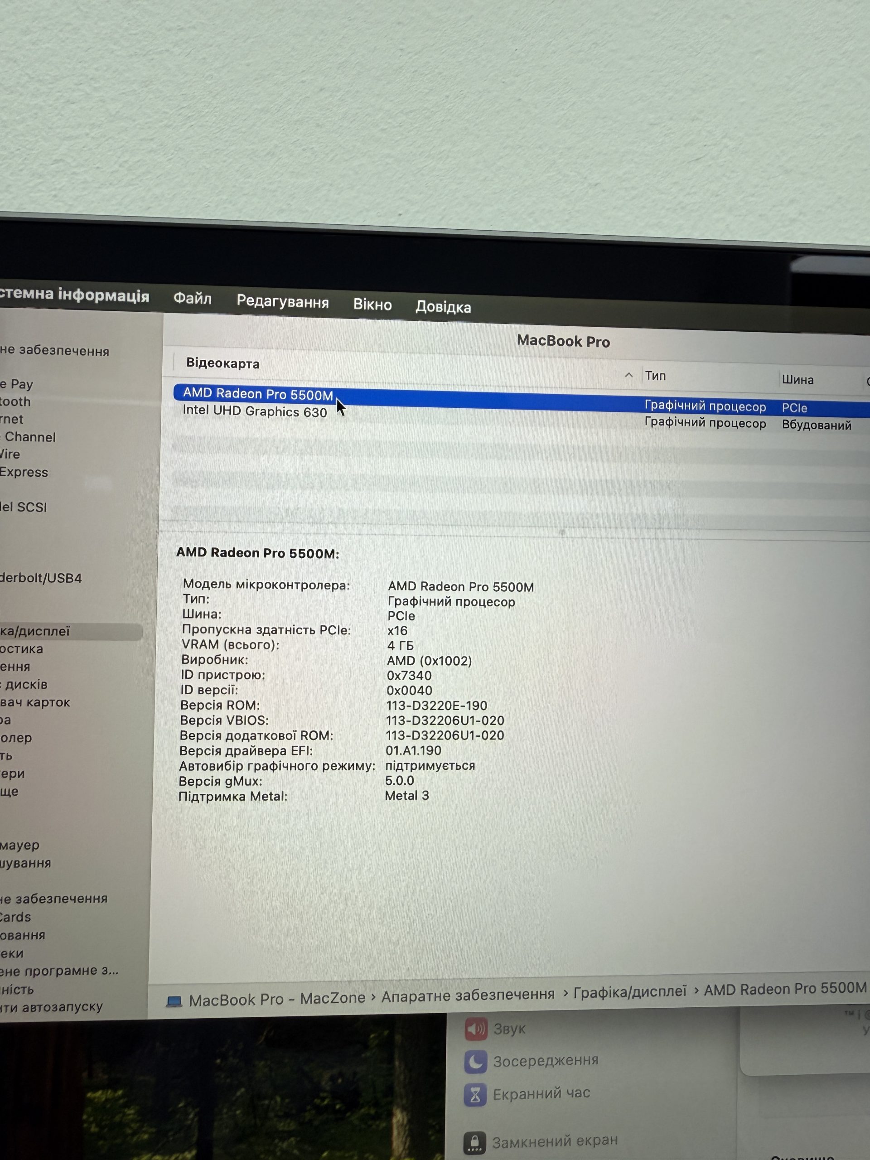The width and height of the screenshot is (870, 1160).
Task: Select Звук label in System Settings sidebar
Action: coord(509,1029)
